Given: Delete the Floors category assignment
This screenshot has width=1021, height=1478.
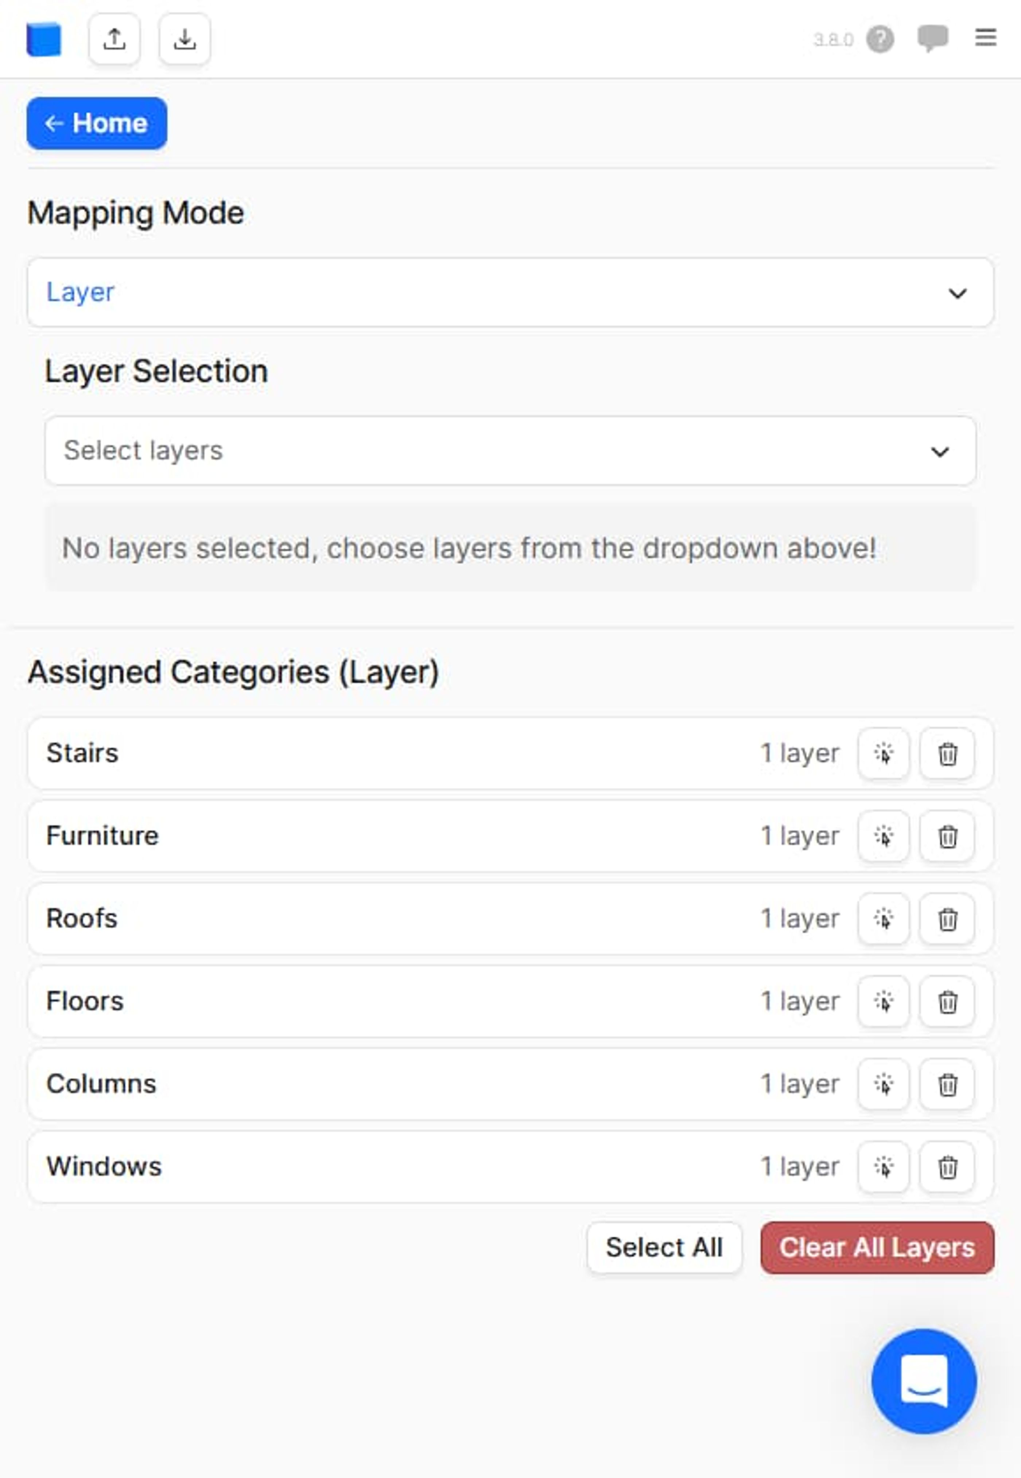Looking at the screenshot, I should pyautogui.click(x=947, y=1002).
